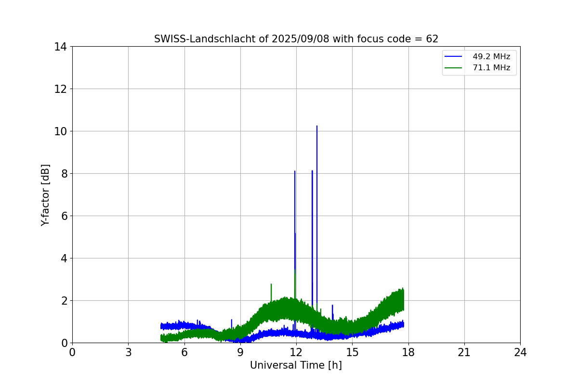The height and width of the screenshot is (385, 578).
Task: Click the x-axis tick label 6
Action: pyautogui.click(x=184, y=352)
